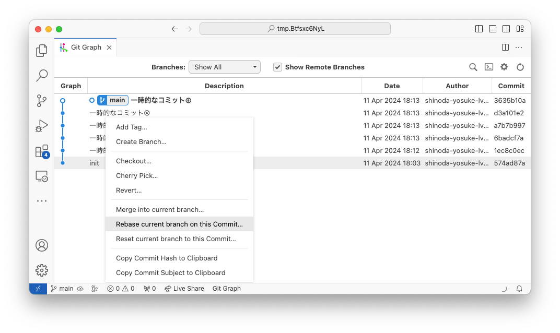Click the Date column header
Viewport: 560px width, 333px height.
click(392, 86)
